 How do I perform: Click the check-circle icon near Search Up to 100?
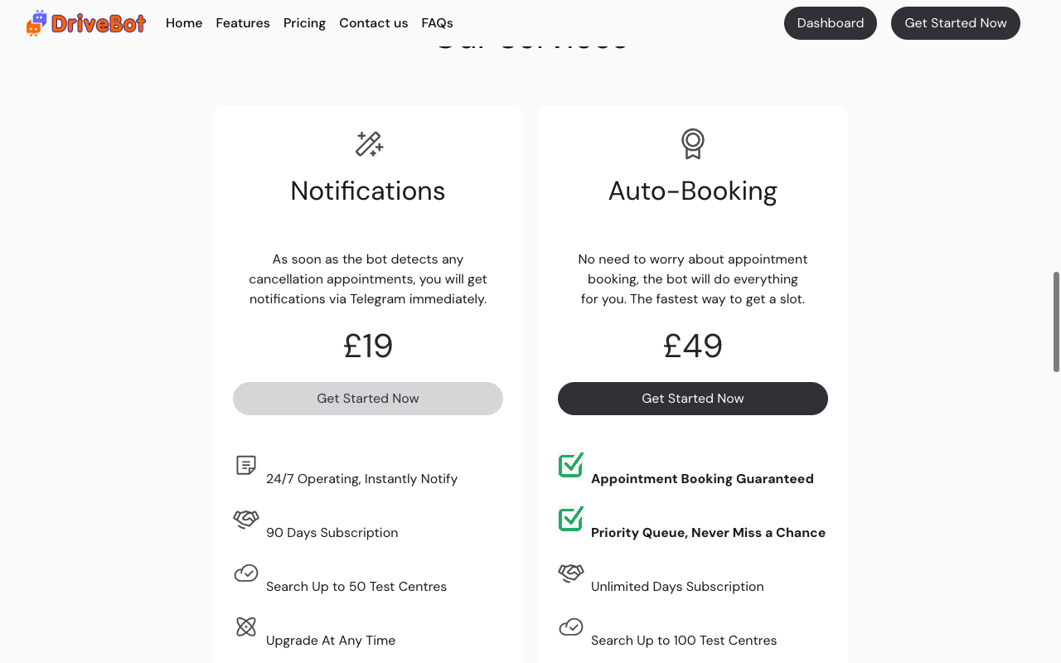pos(570,627)
